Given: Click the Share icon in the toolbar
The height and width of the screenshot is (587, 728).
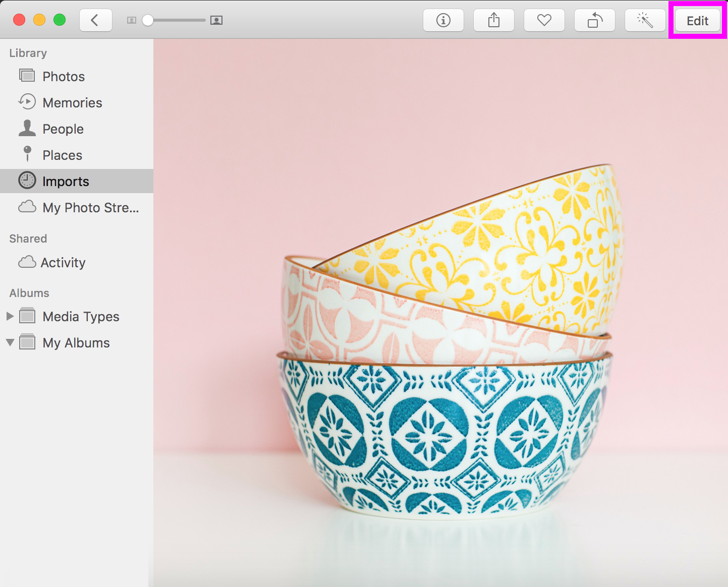Looking at the screenshot, I should [x=493, y=20].
